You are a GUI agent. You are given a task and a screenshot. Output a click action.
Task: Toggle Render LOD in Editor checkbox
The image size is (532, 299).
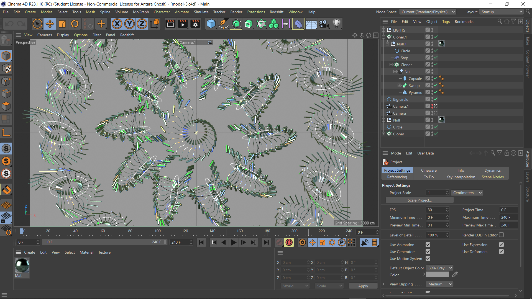(501, 235)
